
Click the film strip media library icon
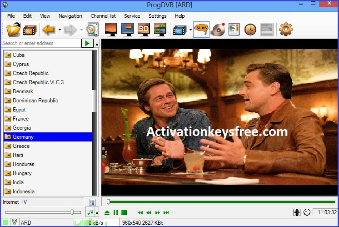click(x=30, y=30)
